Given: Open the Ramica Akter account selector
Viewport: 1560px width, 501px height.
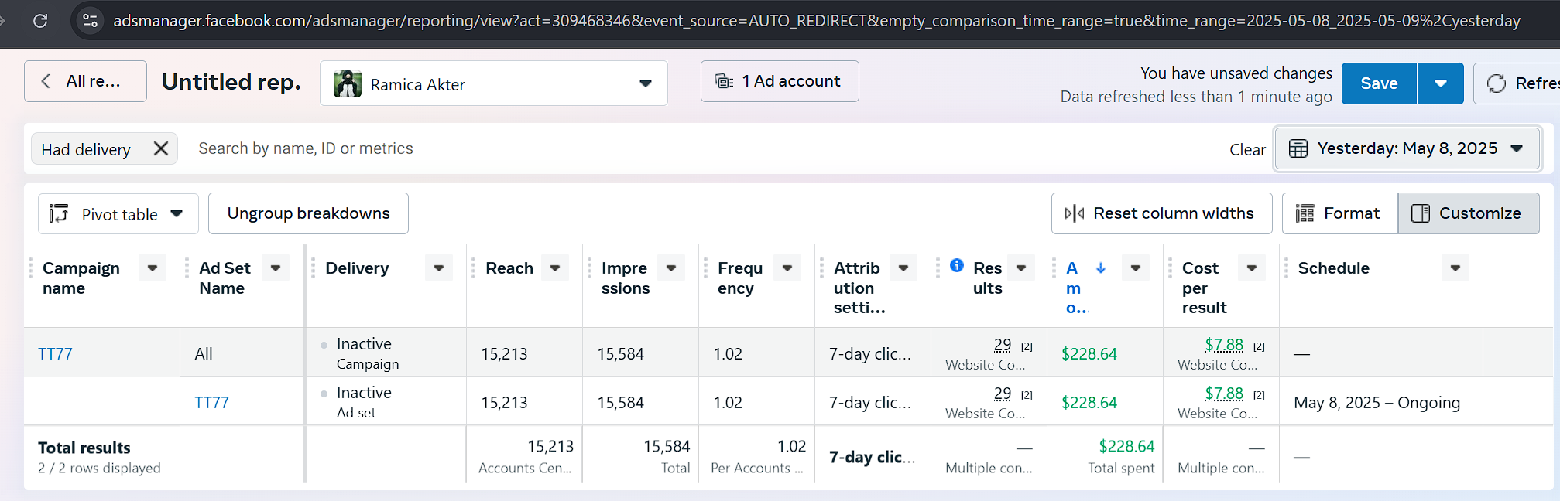Looking at the screenshot, I should [x=493, y=83].
